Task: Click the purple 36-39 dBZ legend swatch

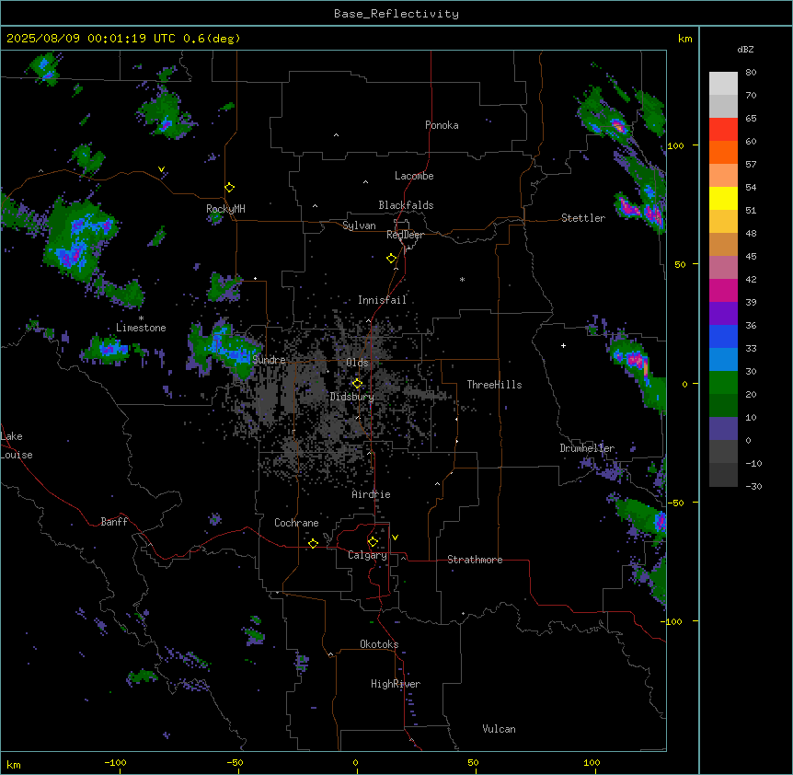Action: coord(723,314)
